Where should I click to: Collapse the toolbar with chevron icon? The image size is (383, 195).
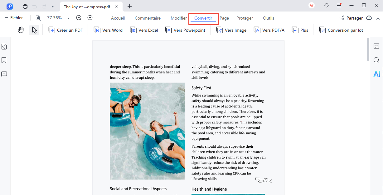pos(379,18)
